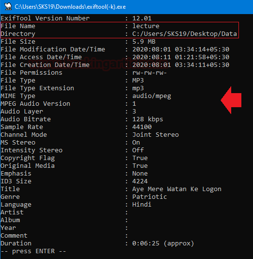253x259 pixels.
Task: Click the Title label
Action: (10, 189)
